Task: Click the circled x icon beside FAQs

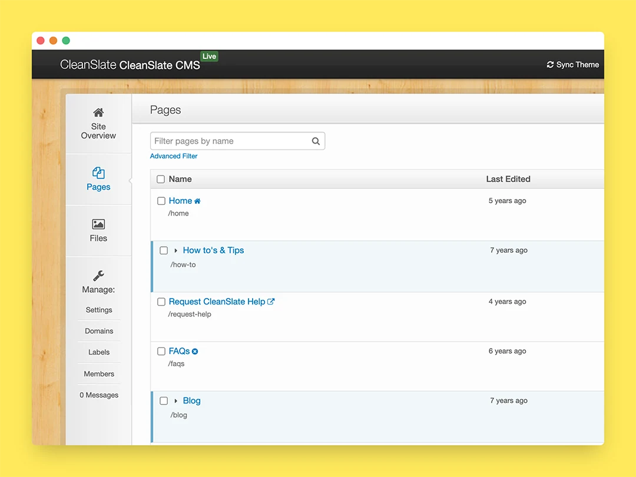Action: [195, 351]
